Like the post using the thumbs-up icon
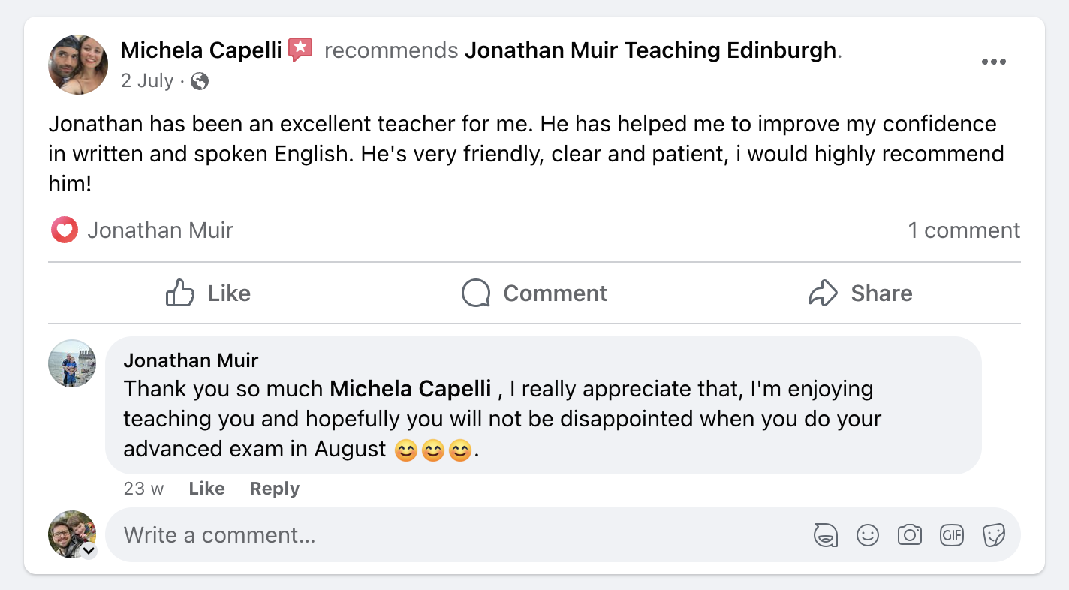 pos(208,293)
